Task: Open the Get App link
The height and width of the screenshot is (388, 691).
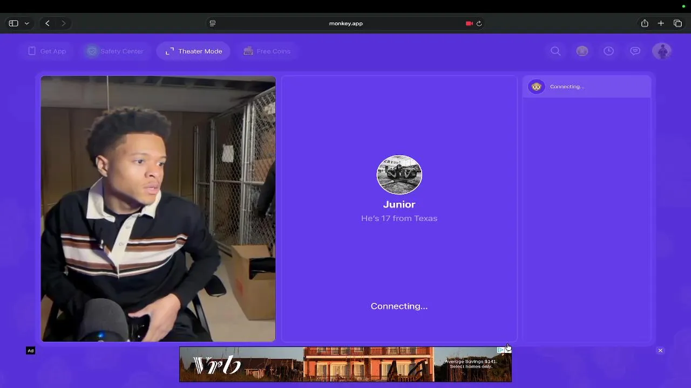Action: pos(47,51)
